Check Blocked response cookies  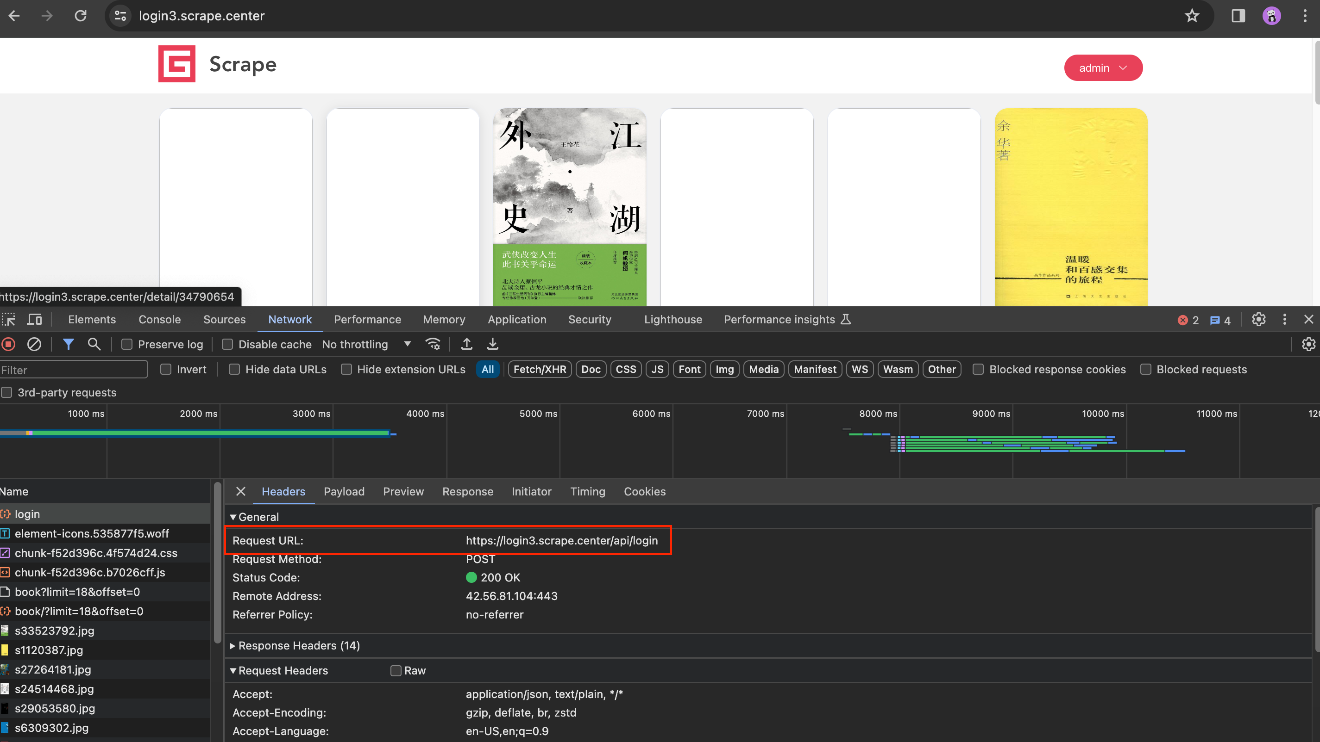[x=978, y=369]
